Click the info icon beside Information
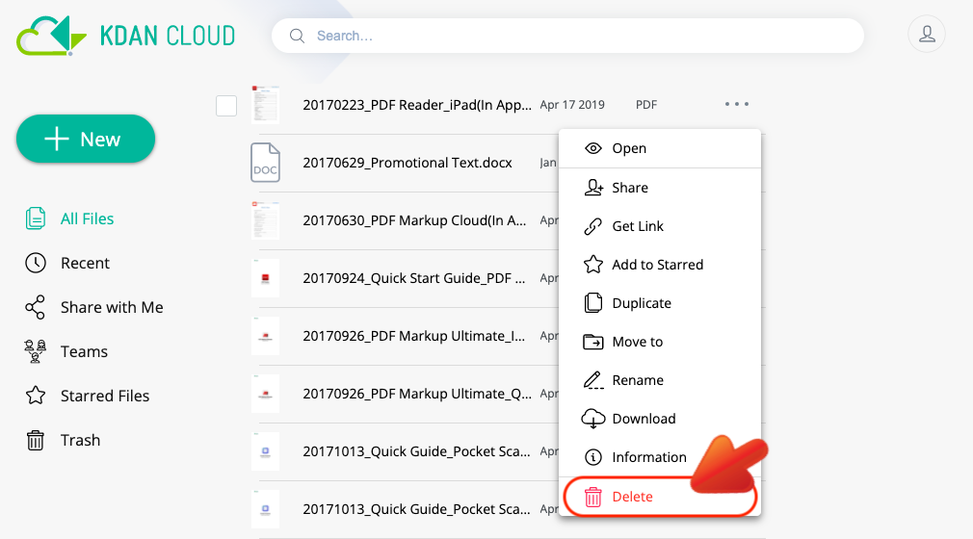Screen dimensions: 973x539 (x=593, y=457)
